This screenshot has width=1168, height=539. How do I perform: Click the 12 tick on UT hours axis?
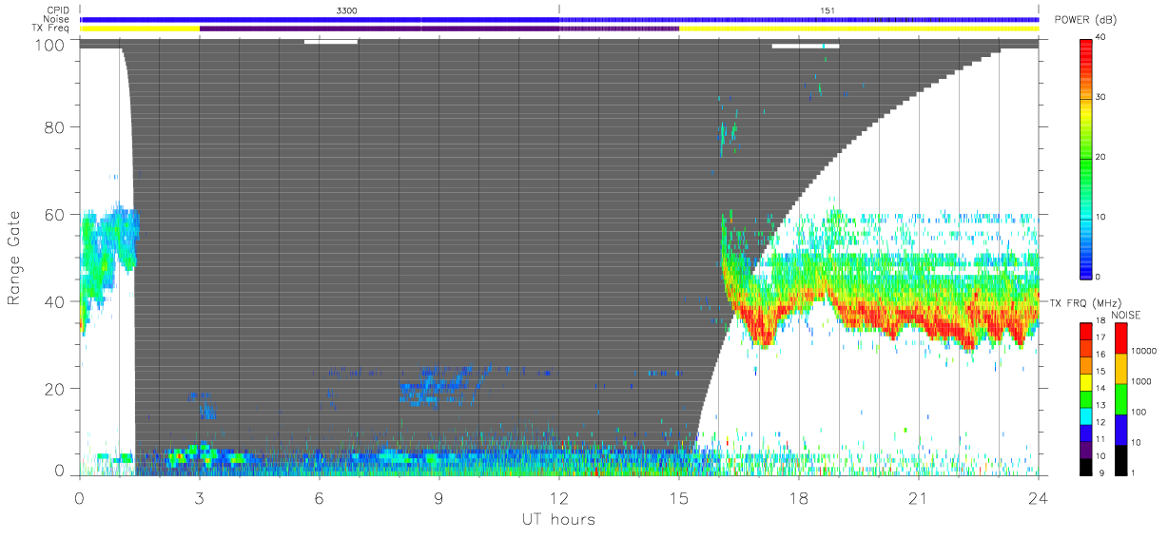click(x=558, y=497)
